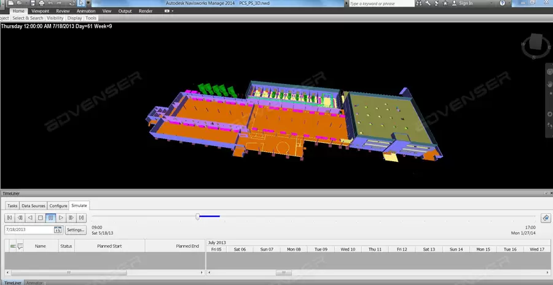This screenshot has height=285, width=553.
Task: Switch to the Viewpoint ribbon tab
Action: point(40,11)
